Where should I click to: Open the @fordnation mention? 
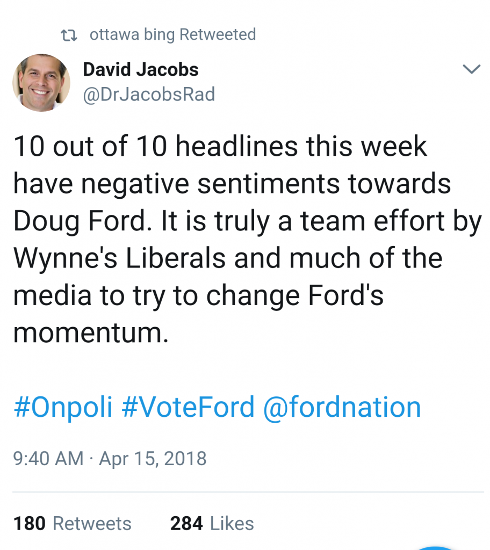(342, 408)
